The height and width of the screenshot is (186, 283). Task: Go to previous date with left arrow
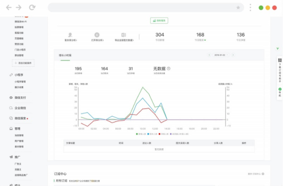(x=209, y=55)
